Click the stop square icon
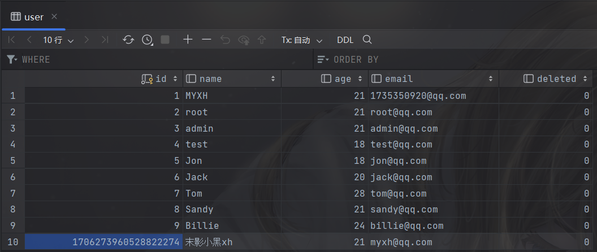The image size is (597, 252). click(x=165, y=40)
